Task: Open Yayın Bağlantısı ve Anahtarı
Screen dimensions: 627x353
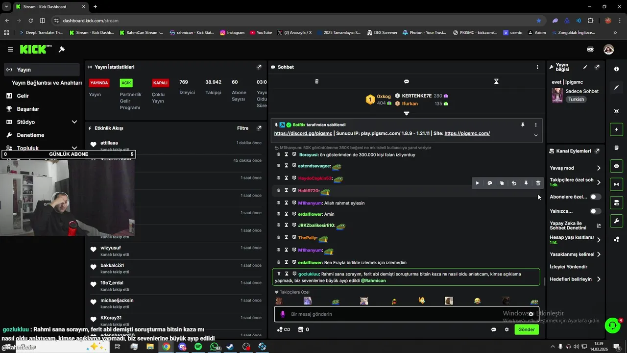Action: pos(47,83)
